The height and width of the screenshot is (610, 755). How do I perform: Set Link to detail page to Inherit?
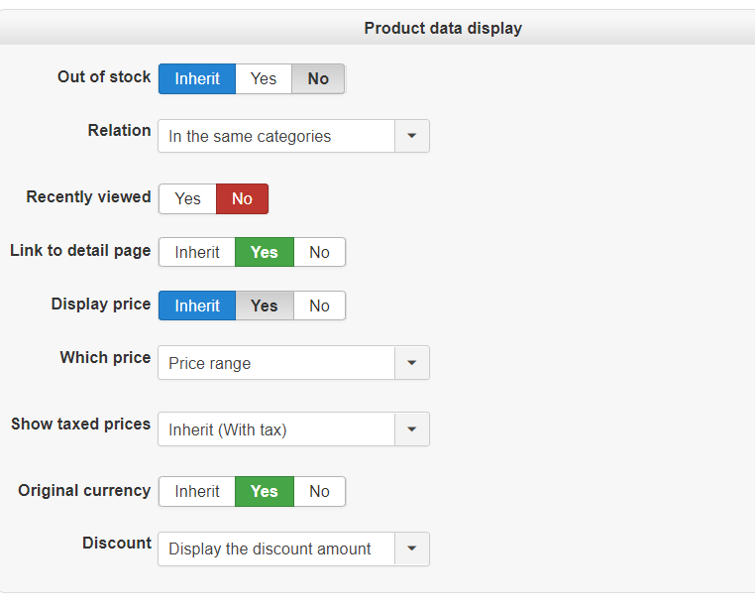[x=197, y=253]
